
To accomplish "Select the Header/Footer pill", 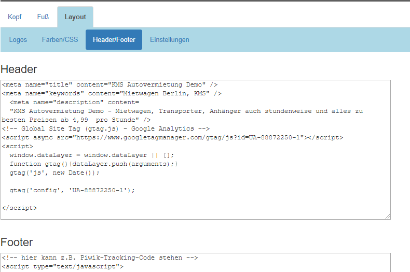I will click(114, 40).
